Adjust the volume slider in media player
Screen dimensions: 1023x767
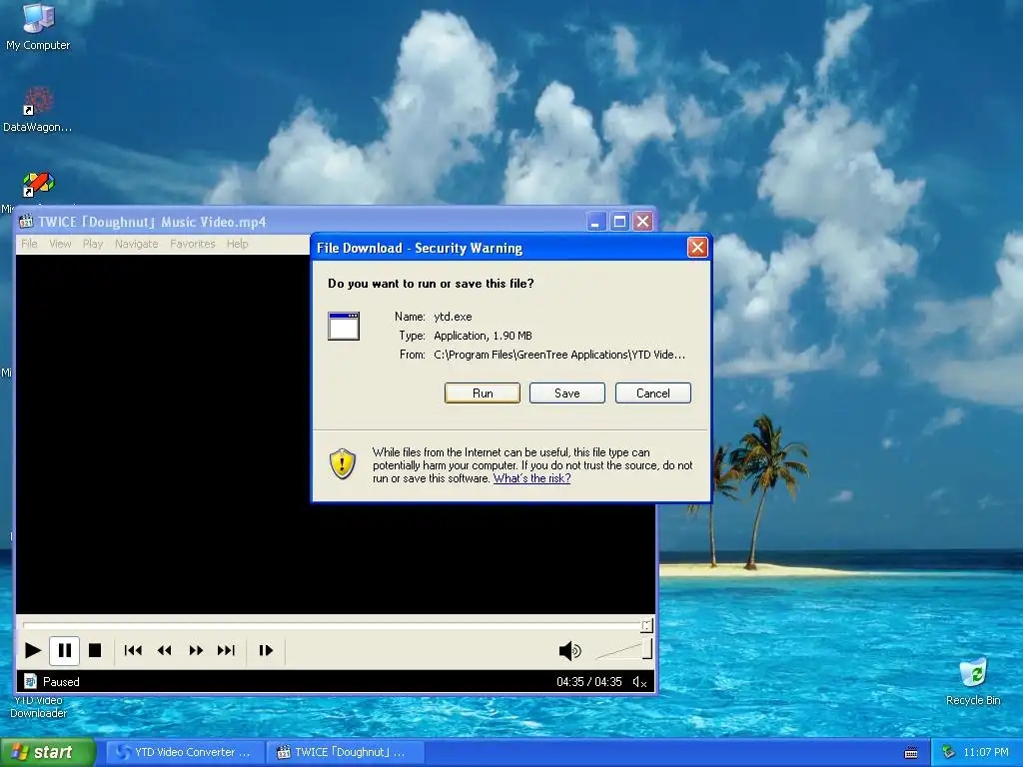(x=623, y=649)
